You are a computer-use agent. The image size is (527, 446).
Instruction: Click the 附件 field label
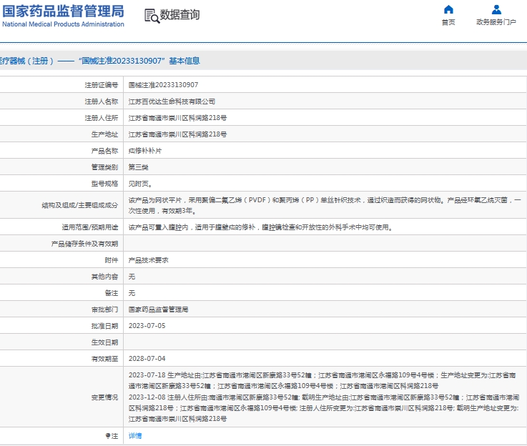(112, 260)
